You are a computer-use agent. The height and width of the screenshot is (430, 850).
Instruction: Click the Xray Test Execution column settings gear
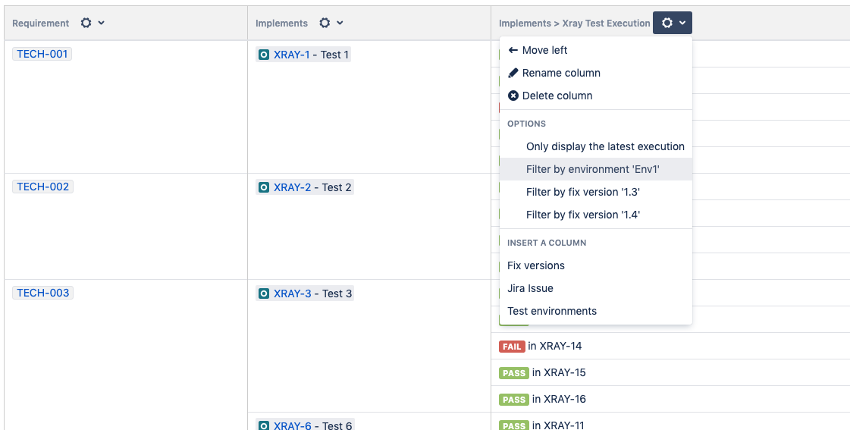[x=667, y=24]
